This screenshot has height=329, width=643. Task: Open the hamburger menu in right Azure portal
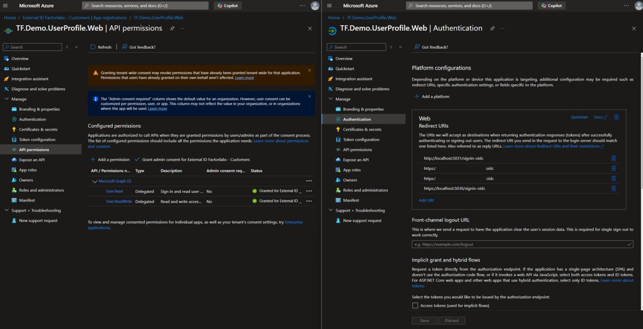(331, 5)
